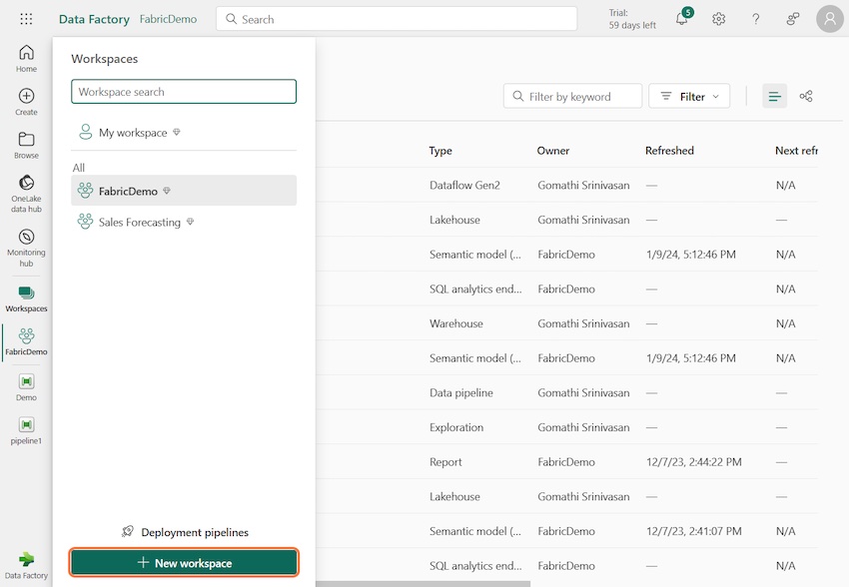Sort by Owner column header
Viewport: 849px width, 587px height.
click(x=552, y=151)
